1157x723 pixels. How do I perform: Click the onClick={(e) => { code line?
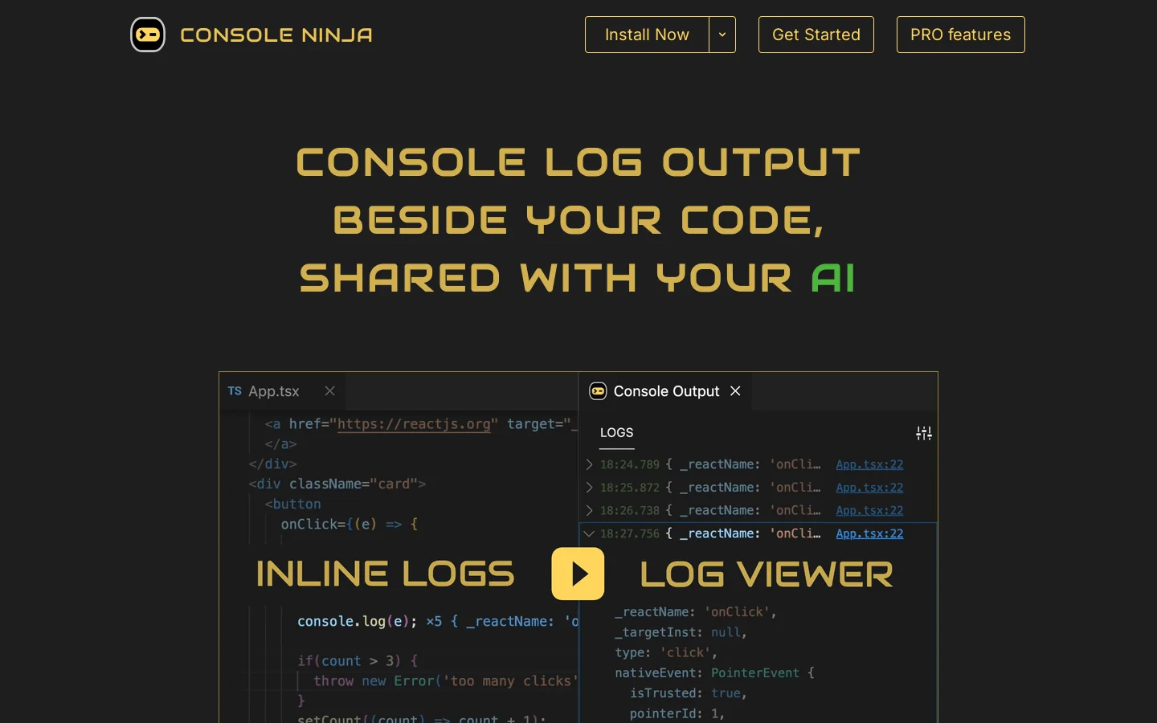tap(350, 525)
